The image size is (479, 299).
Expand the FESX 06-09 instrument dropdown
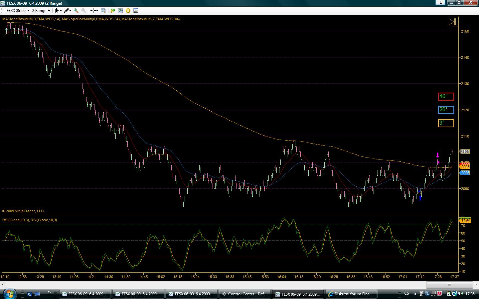click(18, 11)
